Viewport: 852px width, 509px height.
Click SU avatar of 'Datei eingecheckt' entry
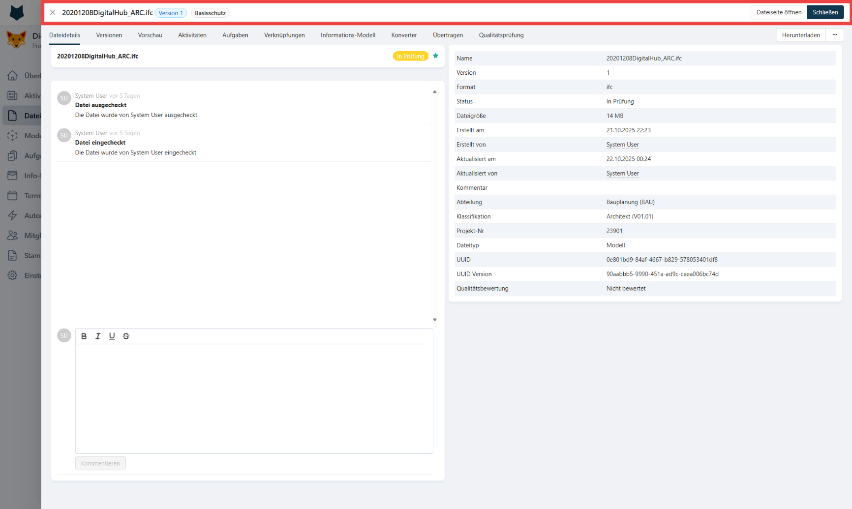(64, 135)
